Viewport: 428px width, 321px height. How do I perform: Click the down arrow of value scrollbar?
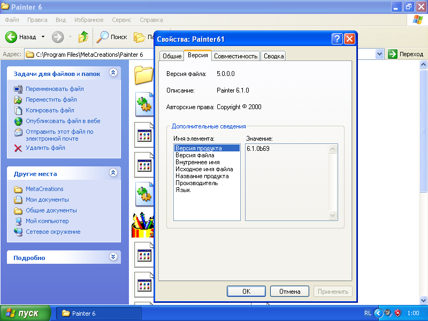[x=332, y=216]
